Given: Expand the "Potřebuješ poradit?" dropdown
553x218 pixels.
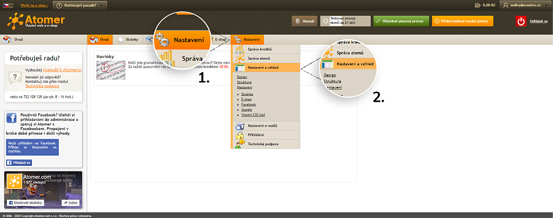Looking at the screenshot, I should (x=80, y=6).
